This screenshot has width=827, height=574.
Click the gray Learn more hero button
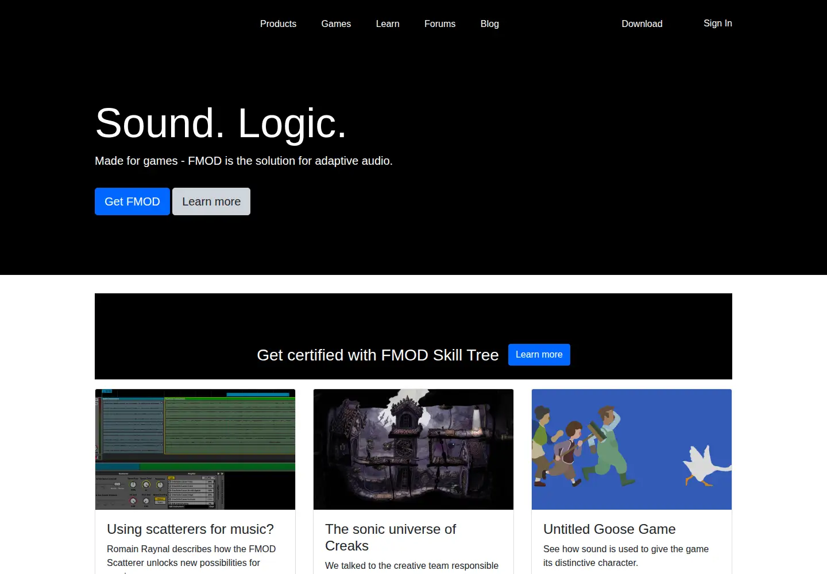[211, 201]
